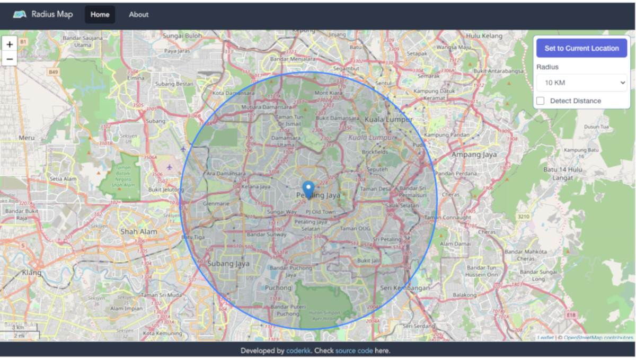Select the Mont Kiara map label
The image size is (636, 360).
pyautogui.click(x=329, y=93)
